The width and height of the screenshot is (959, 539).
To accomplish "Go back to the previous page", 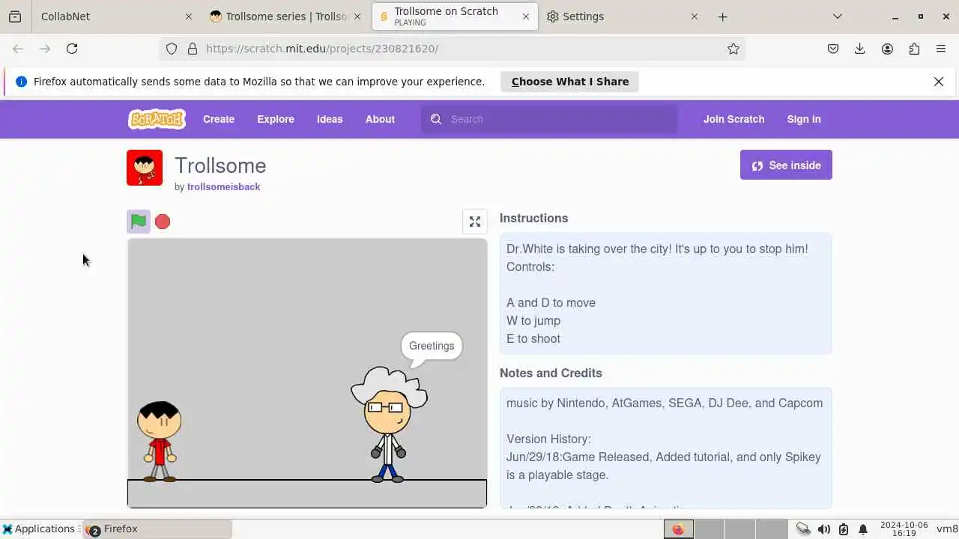I will 18,49.
